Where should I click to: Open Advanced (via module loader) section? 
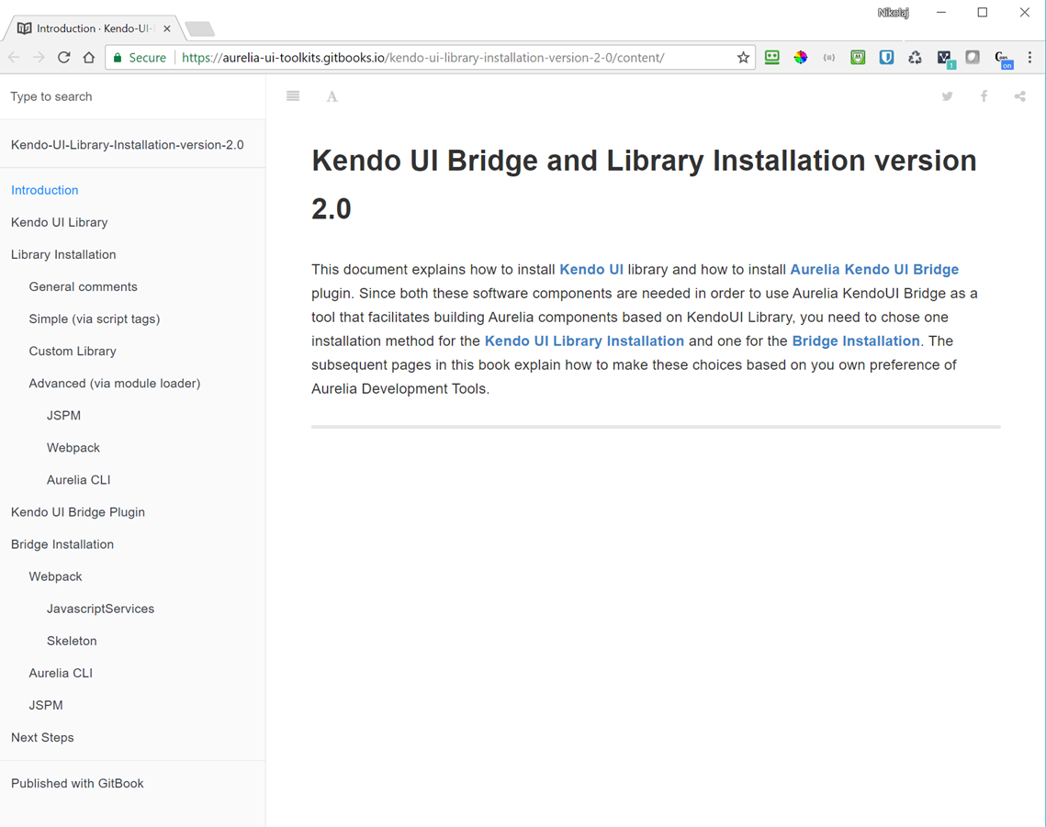114,383
